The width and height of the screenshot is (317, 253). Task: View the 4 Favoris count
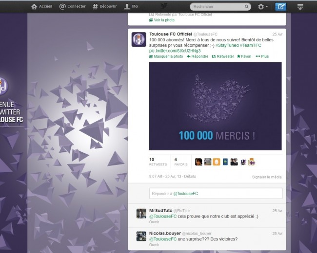[x=181, y=162]
